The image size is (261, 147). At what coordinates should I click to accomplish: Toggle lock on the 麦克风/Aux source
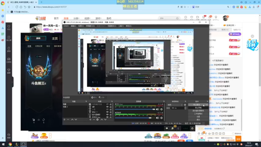pos(110,117)
